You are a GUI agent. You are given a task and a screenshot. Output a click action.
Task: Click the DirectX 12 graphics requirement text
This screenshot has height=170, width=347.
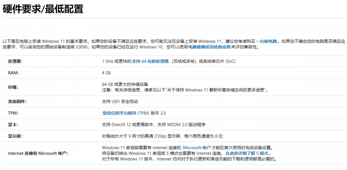[154, 125]
